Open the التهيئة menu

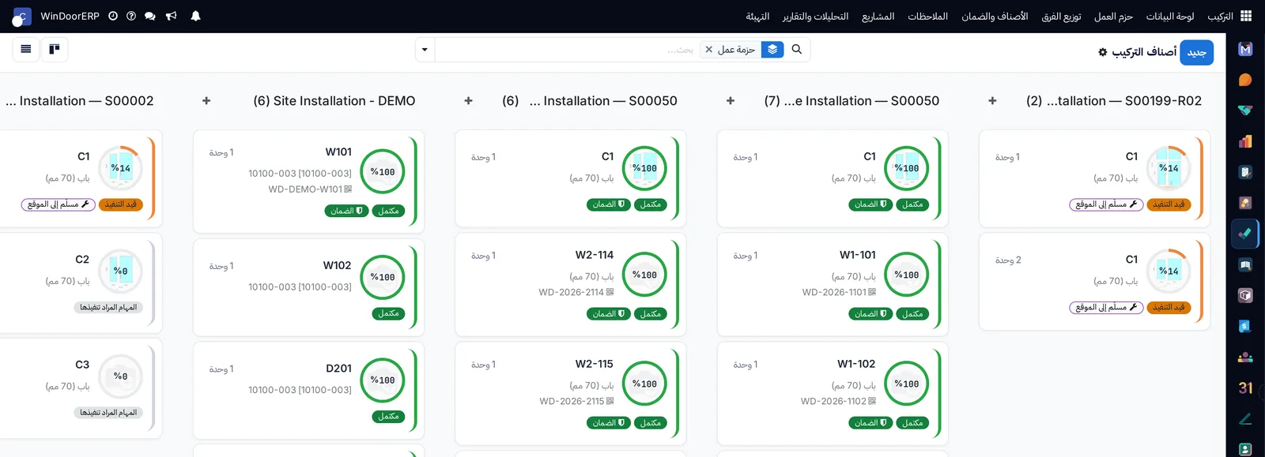tap(757, 17)
